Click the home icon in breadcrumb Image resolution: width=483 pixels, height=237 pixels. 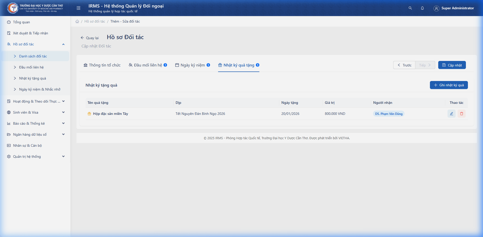point(77,22)
